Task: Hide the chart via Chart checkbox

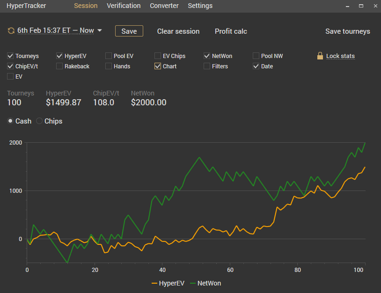Action: pyautogui.click(x=158, y=66)
